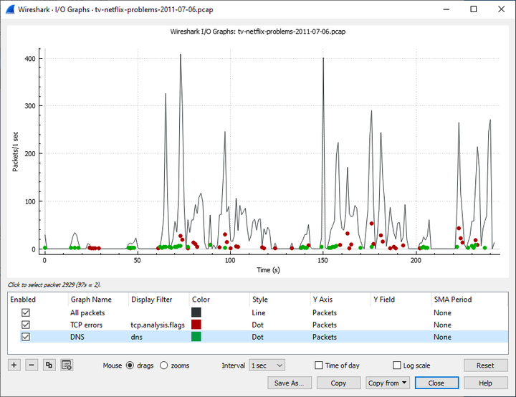Click the empty Display Filter cell for All packets
The height and width of the screenshot is (397, 516).
[158, 312]
